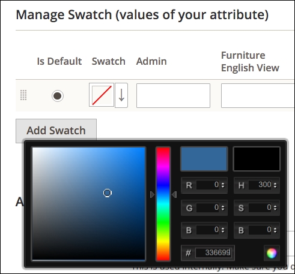
Task: Click the Add Swatch button
Action: coord(56,131)
